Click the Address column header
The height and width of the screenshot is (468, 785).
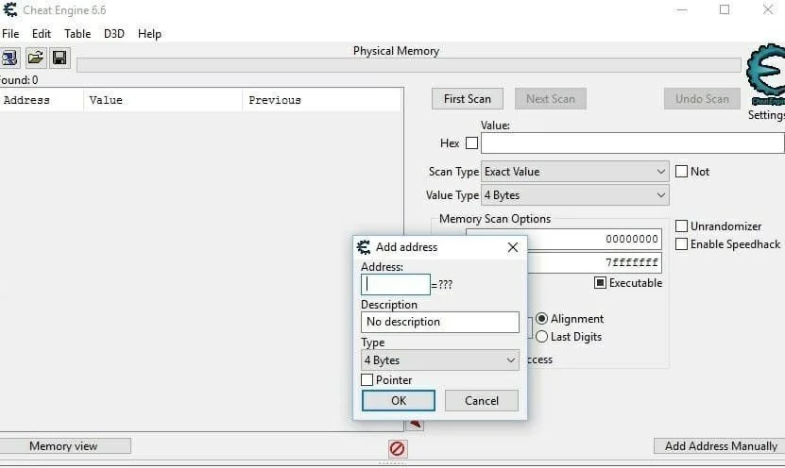[42, 100]
